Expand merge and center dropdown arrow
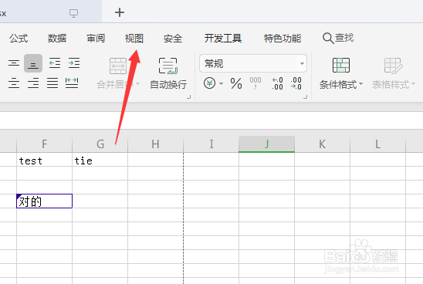Screen dimensions: 423x284 (x=138, y=84)
